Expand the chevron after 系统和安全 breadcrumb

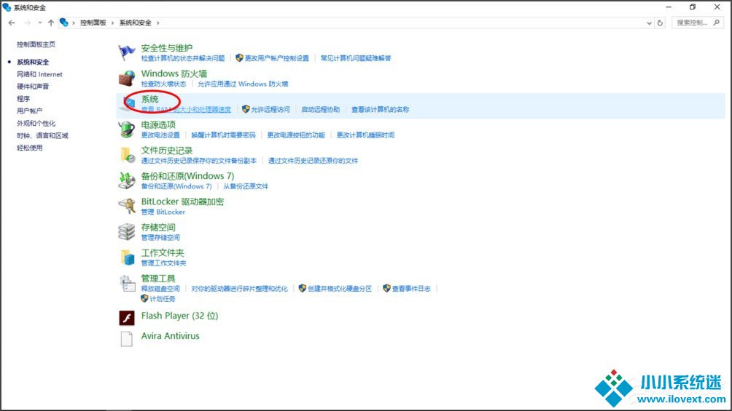click(157, 23)
